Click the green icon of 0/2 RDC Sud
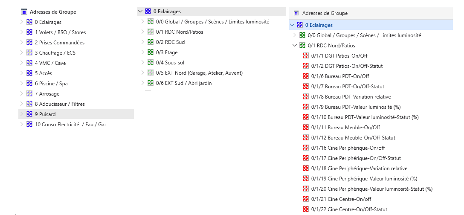Viewport: 464px width, 215px height. click(x=151, y=42)
